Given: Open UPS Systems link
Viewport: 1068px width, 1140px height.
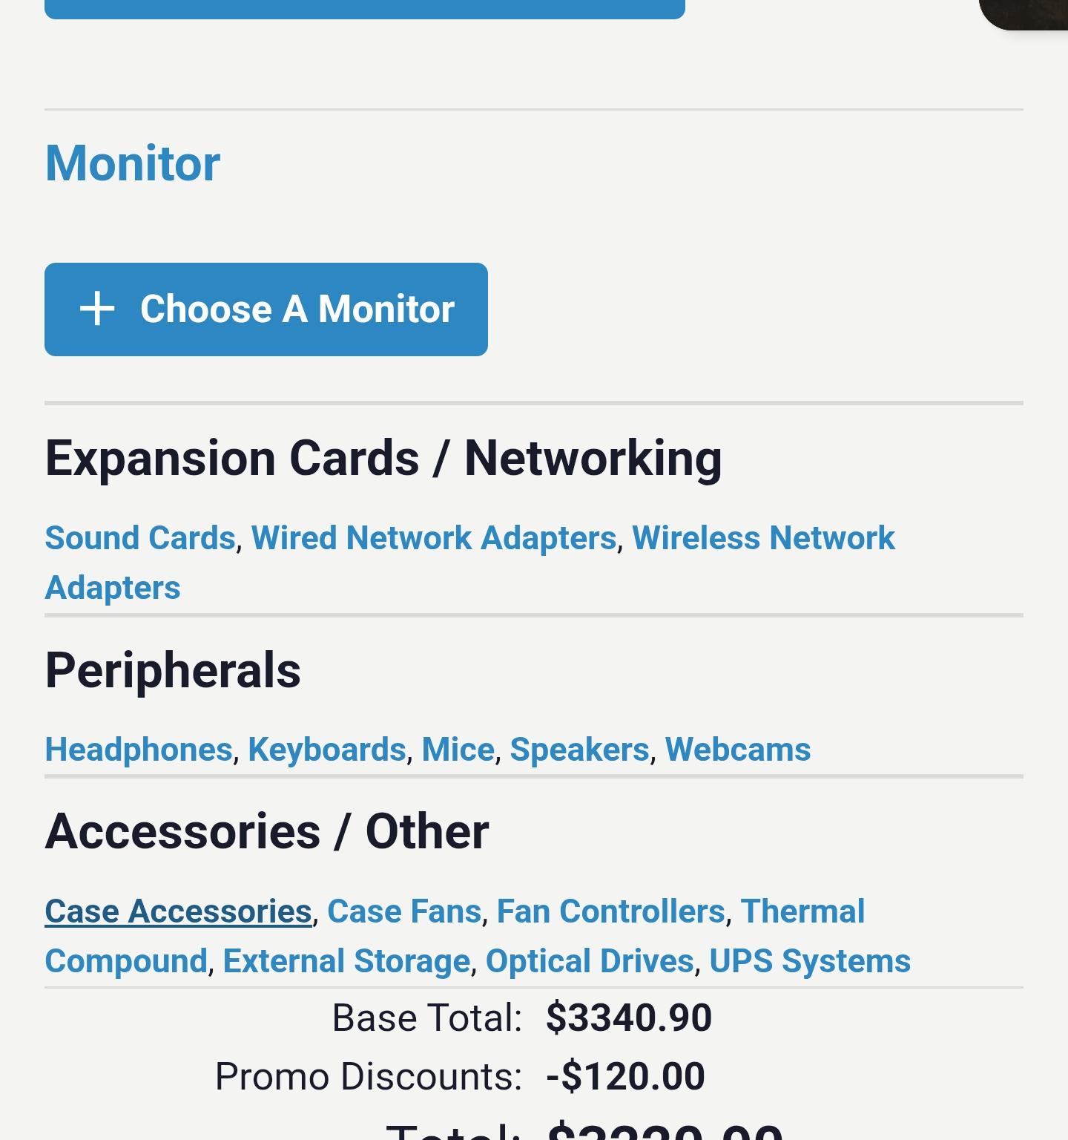Looking at the screenshot, I should (810, 961).
